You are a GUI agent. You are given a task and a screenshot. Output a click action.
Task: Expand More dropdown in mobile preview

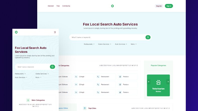point(38,77)
